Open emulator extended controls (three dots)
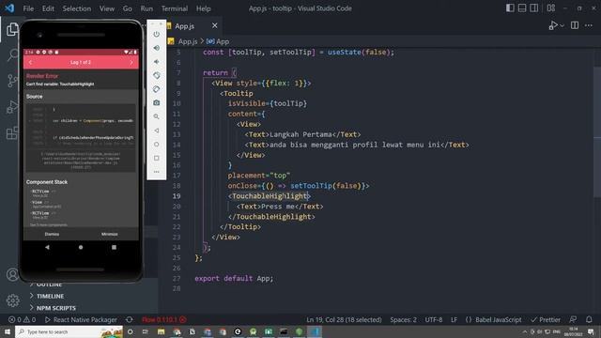 pyautogui.click(x=157, y=172)
